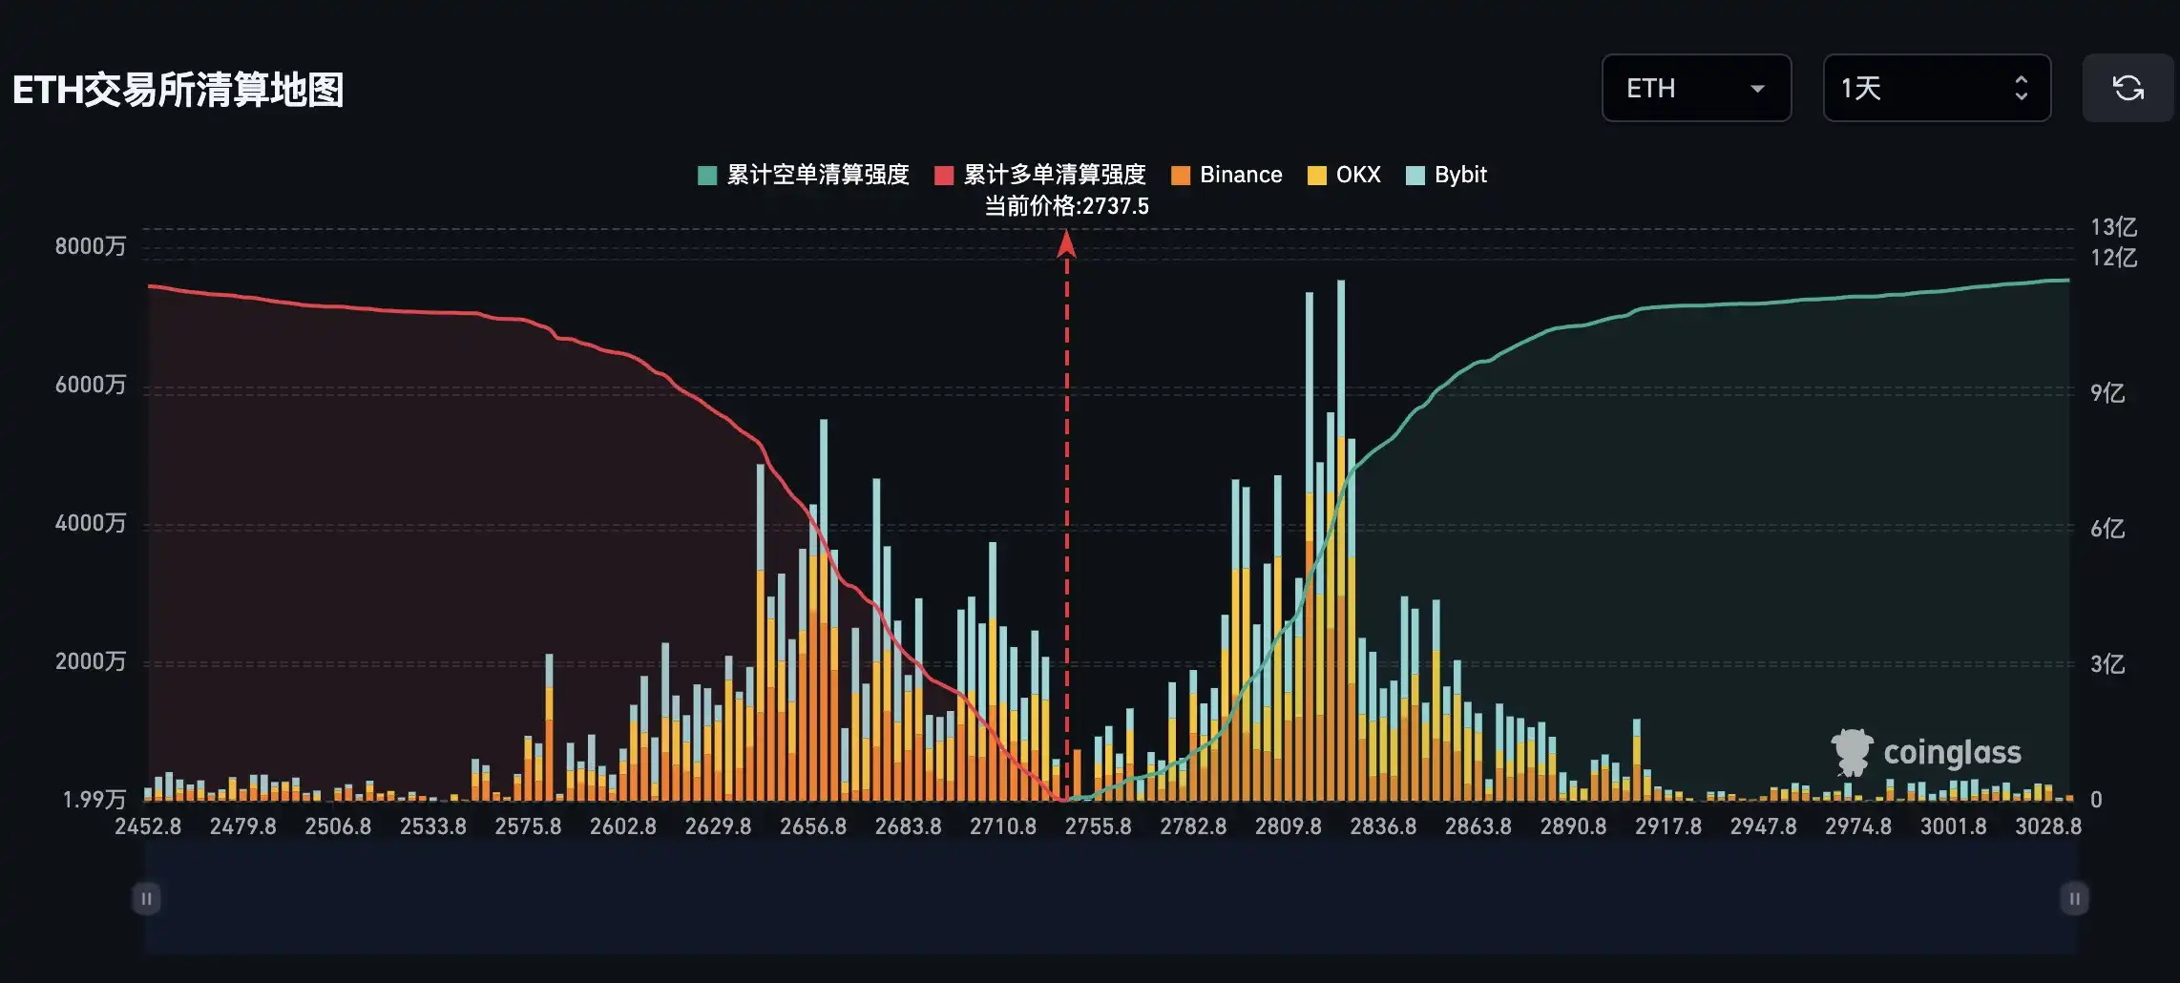
Task: Click the green square icon beside 累计空单清算强度
Action: (x=708, y=175)
